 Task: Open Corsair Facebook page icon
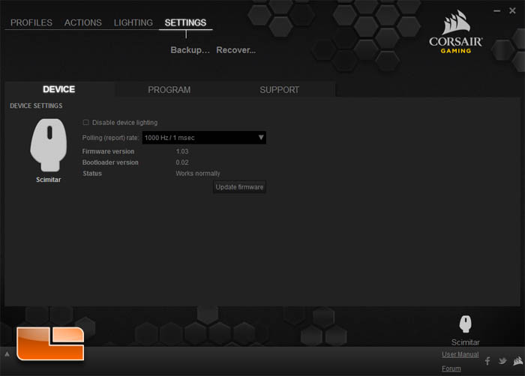coord(487,361)
